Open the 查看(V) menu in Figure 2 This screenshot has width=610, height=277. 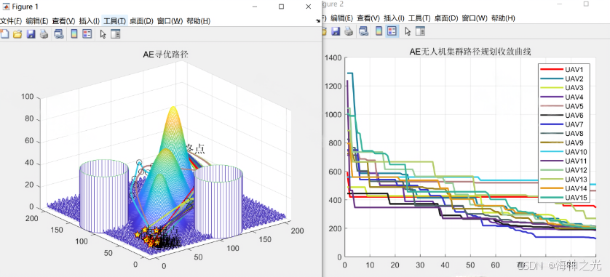coord(368,18)
